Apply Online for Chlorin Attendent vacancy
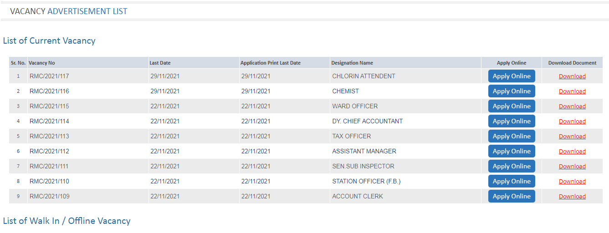This screenshot has height=233, width=609. (512, 76)
